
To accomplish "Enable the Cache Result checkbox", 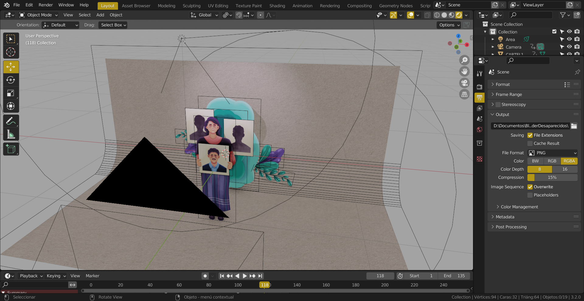I will [x=530, y=143].
